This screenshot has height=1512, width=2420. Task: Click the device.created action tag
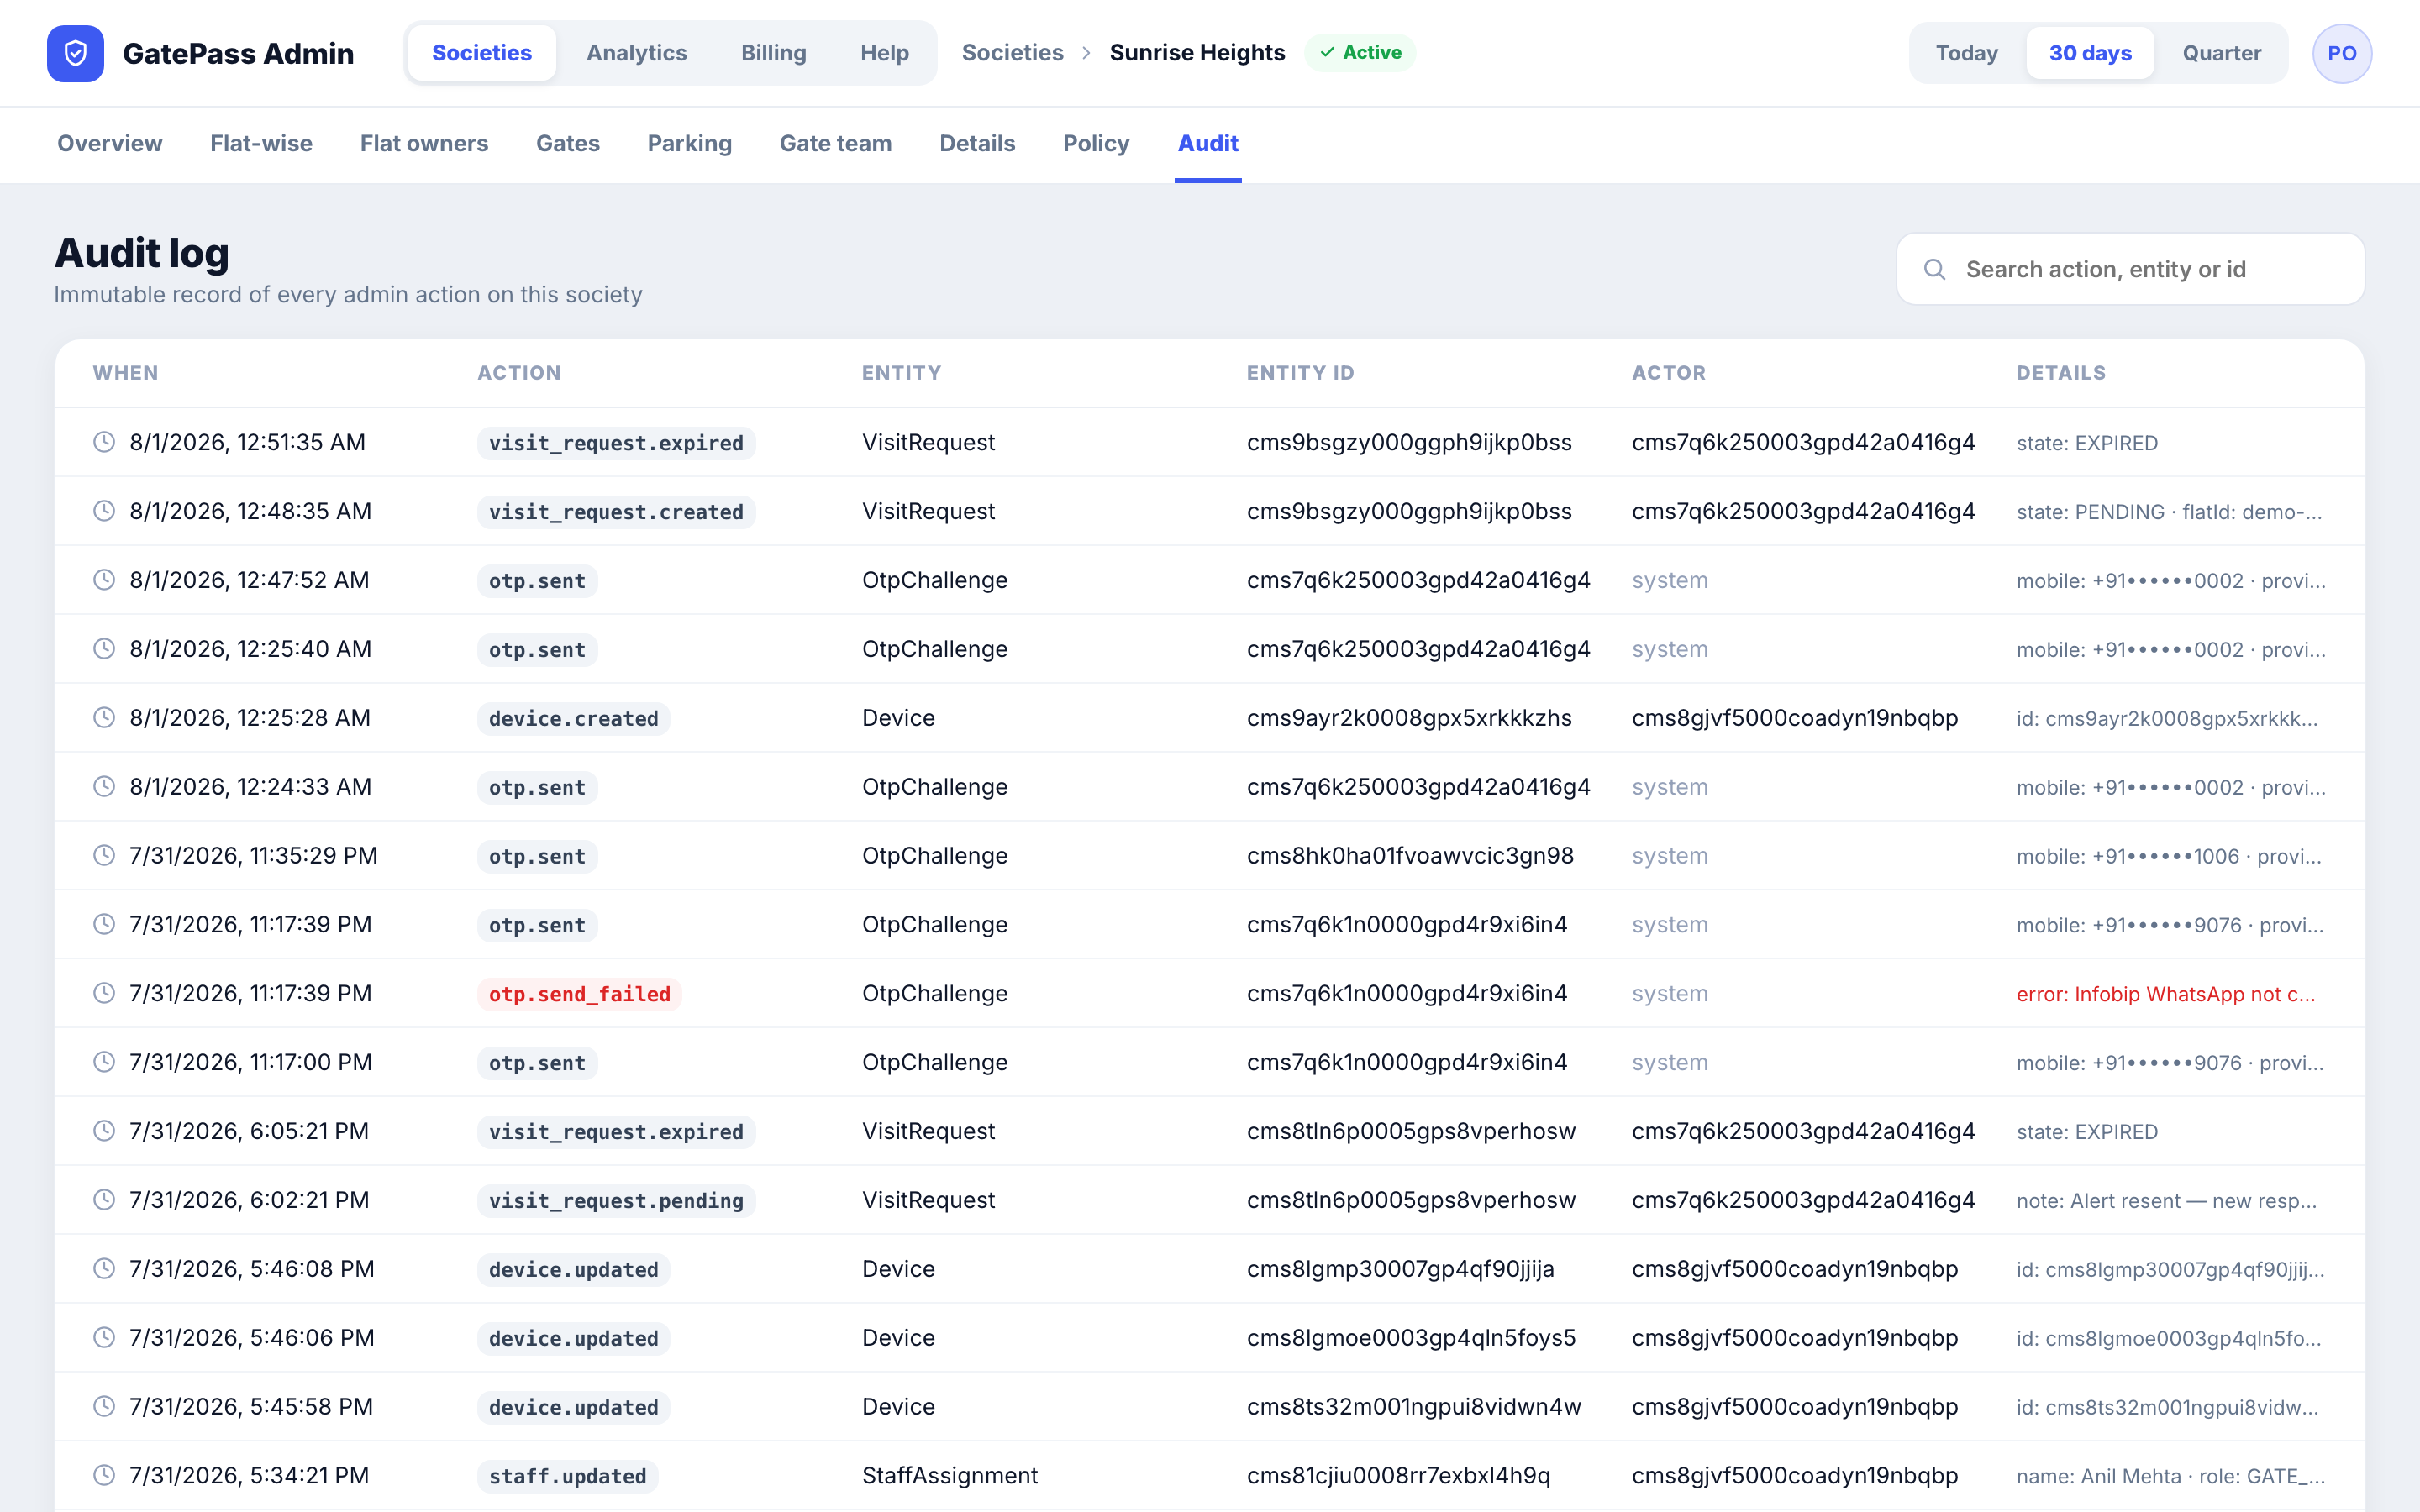click(x=574, y=719)
